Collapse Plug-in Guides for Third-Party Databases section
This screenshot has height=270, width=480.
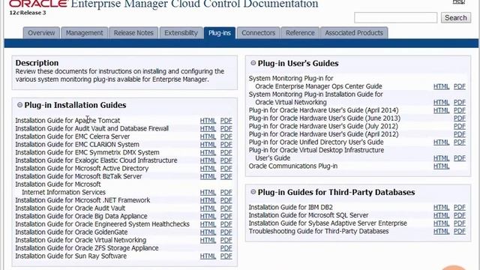pos(253,192)
